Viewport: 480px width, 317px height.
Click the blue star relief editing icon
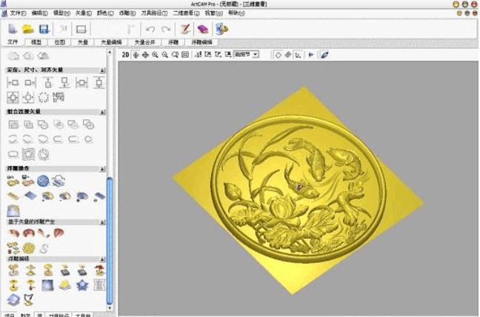pyautogui.click(x=82, y=285)
